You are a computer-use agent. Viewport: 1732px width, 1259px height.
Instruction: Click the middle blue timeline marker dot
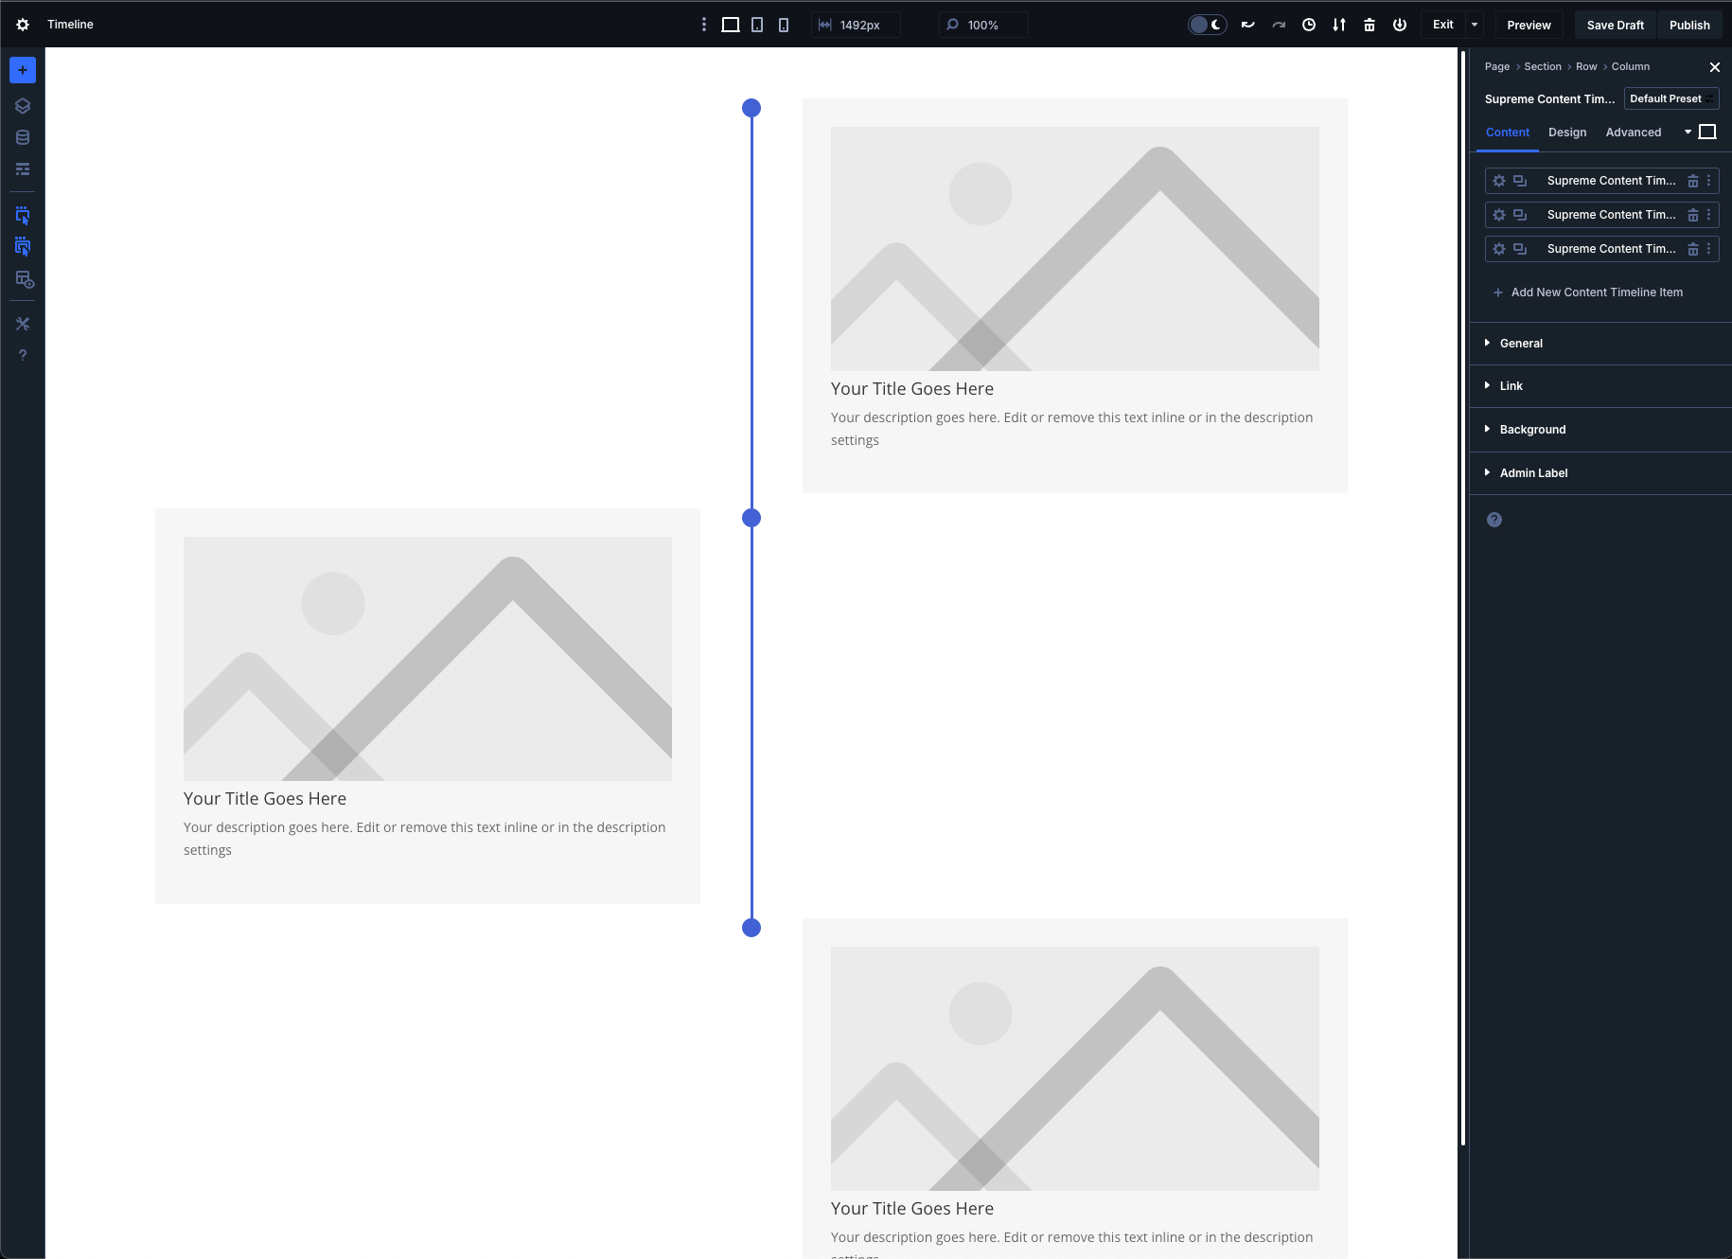point(751,518)
